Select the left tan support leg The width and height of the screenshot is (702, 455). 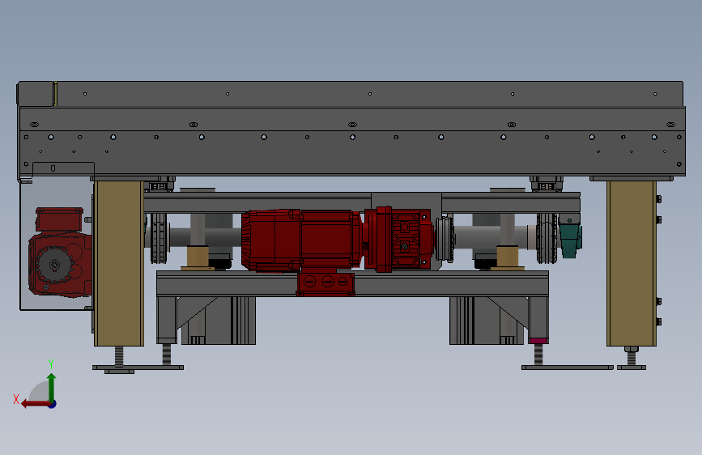click(119, 263)
